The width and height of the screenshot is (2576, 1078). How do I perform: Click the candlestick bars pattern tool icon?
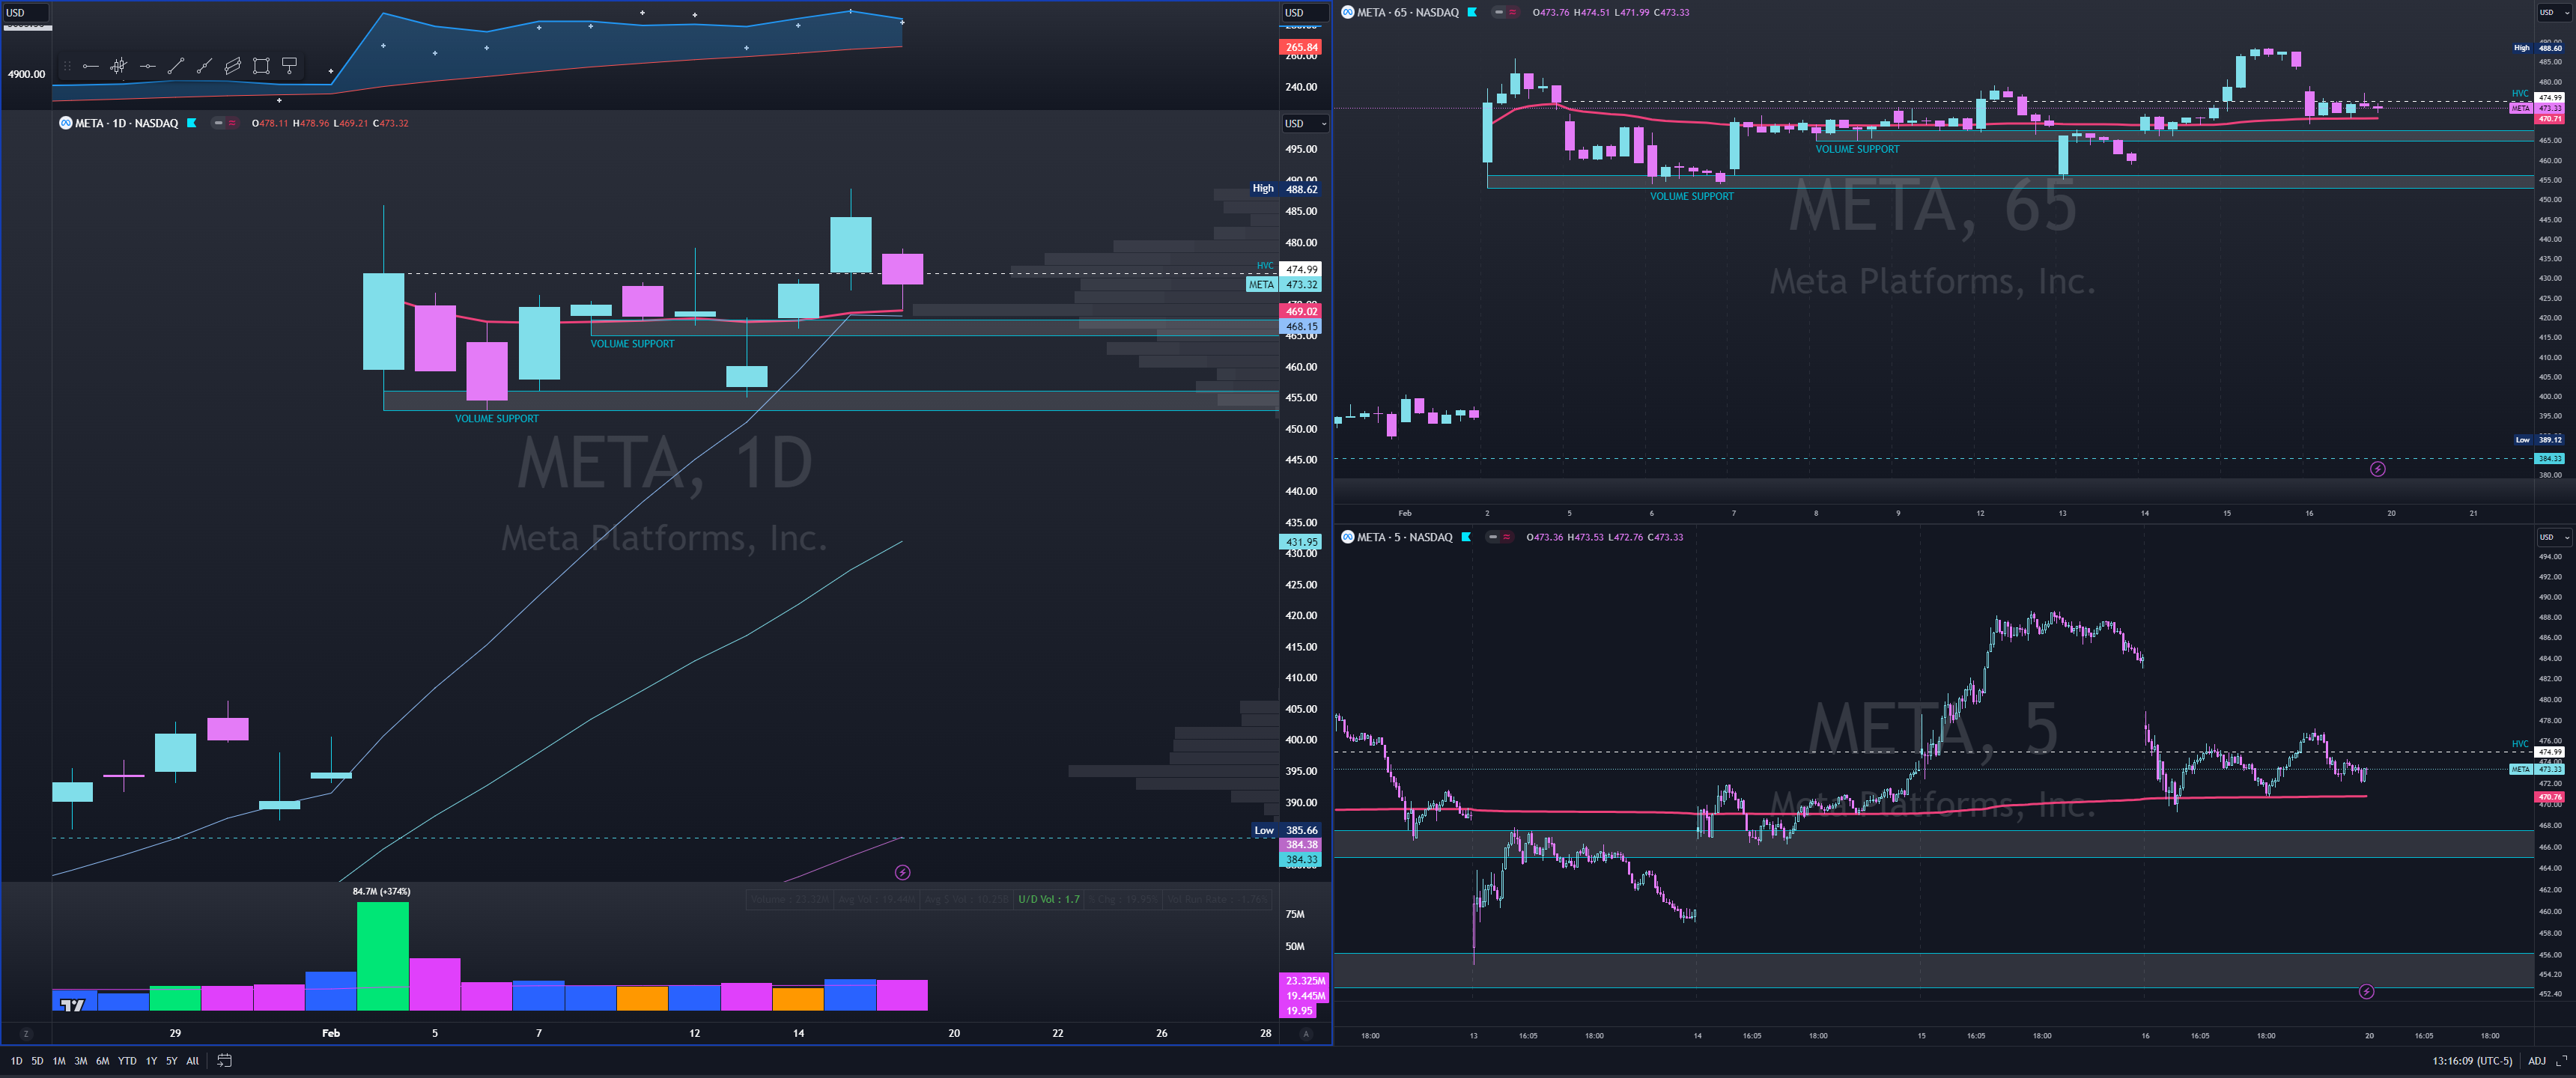118,66
